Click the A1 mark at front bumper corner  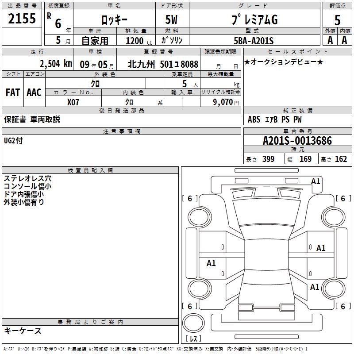(316, 181)
